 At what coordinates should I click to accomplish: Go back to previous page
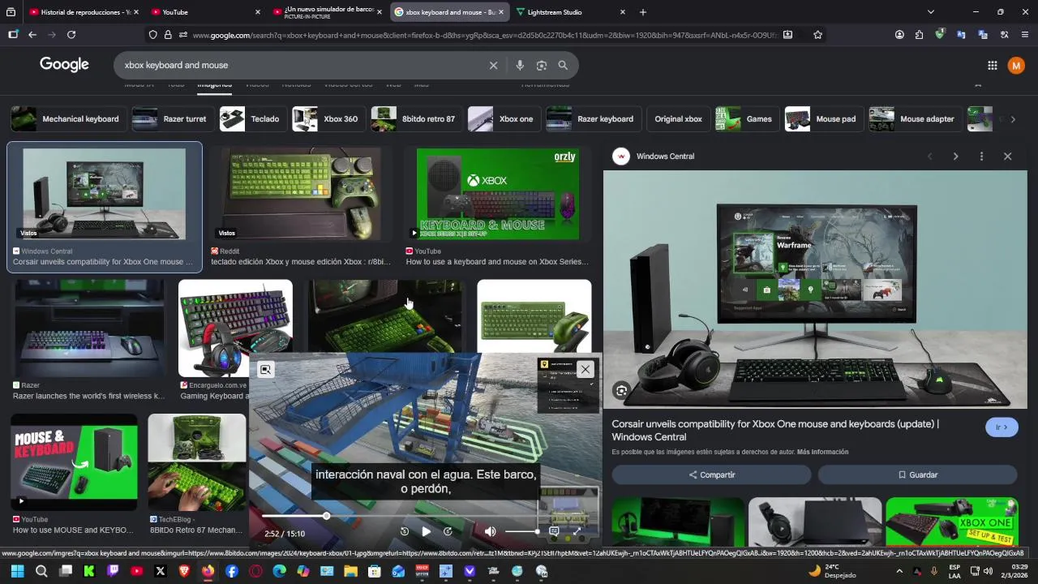[x=32, y=35]
